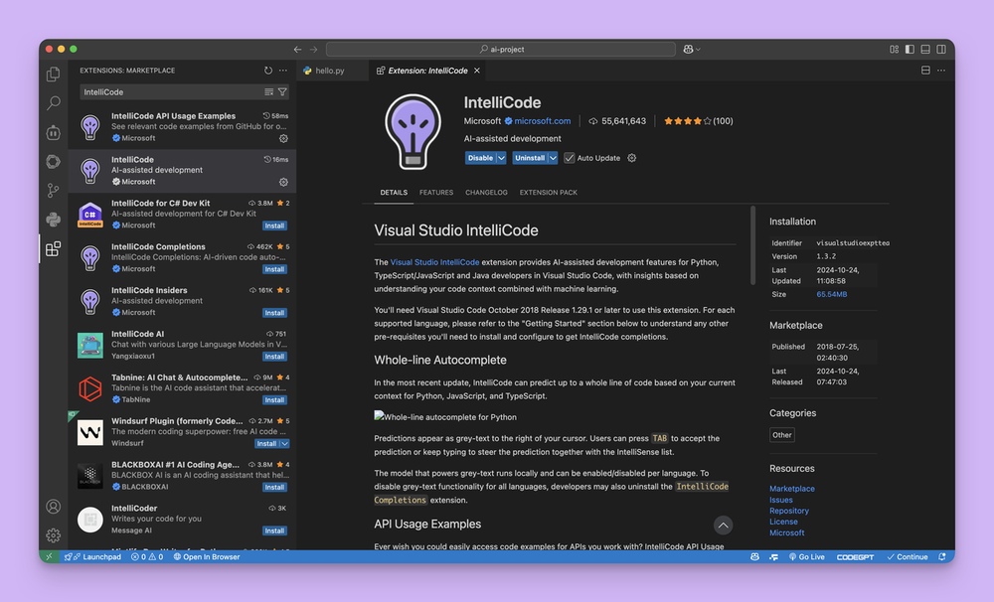Image resolution: width=994 pixels, height=602 pixels.
Task: Open the Search view in activity bar
Action: (54, 102)
